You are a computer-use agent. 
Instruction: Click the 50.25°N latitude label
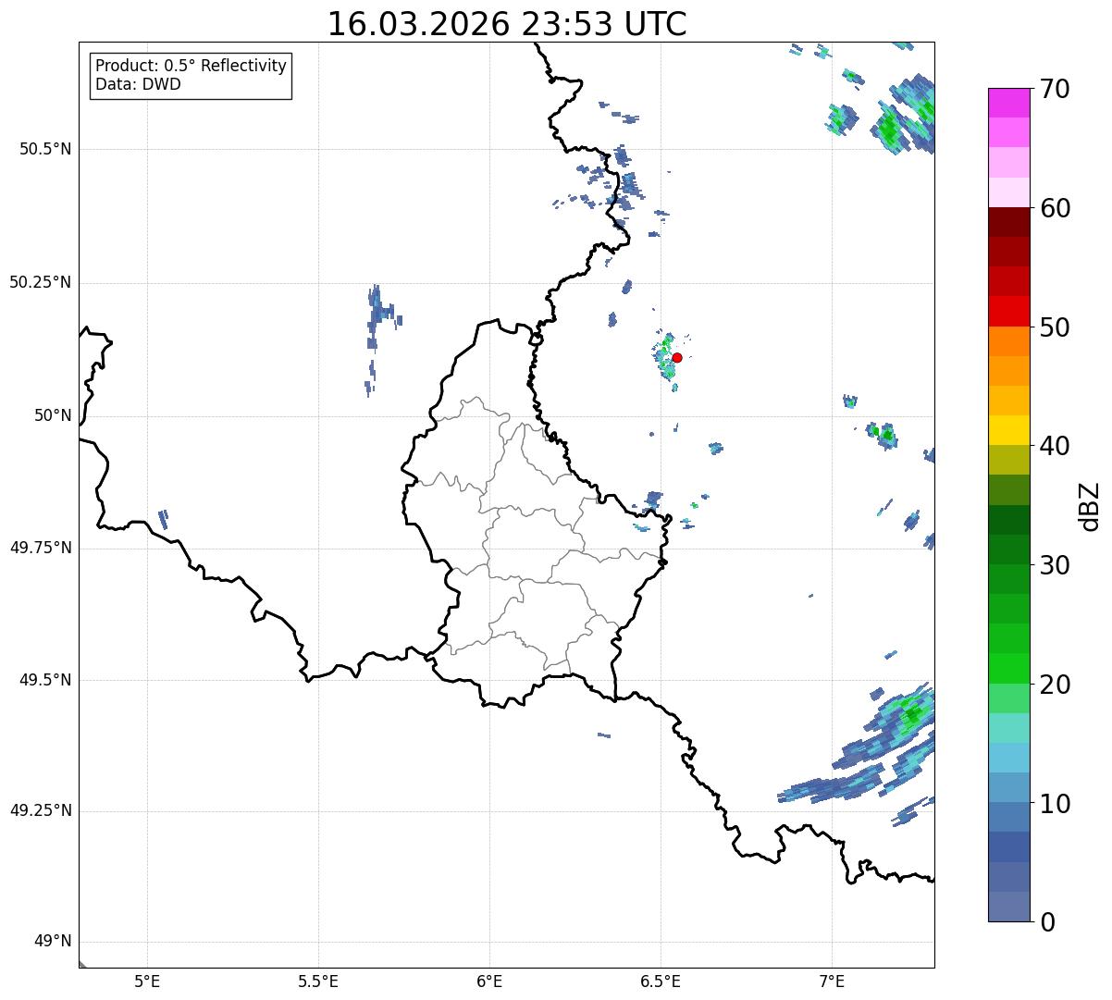tap(40, 282)
